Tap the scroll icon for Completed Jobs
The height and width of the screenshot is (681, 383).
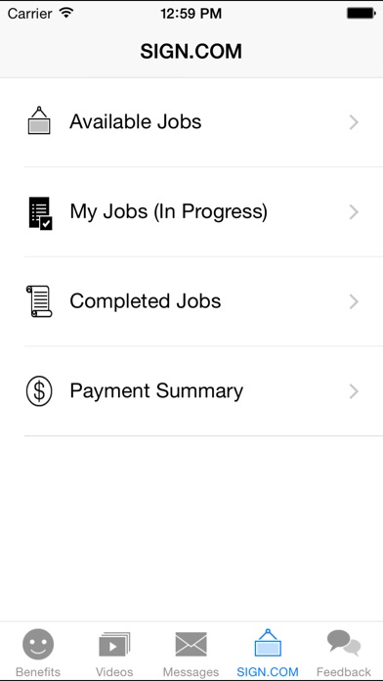click(x=39, y=301)
